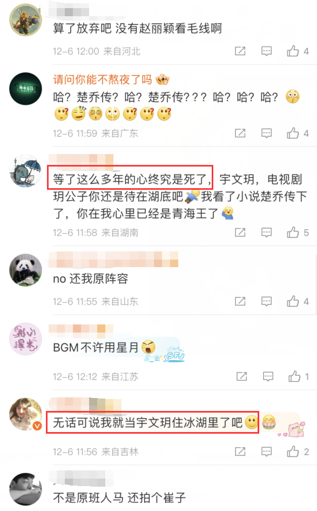Like the comment from 湖南 with 5 likes
Screen dimensions: 317x511
297,233
